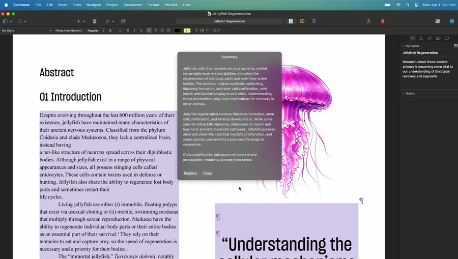Switch to orange corkboard view icon

(x=302, y=21)
